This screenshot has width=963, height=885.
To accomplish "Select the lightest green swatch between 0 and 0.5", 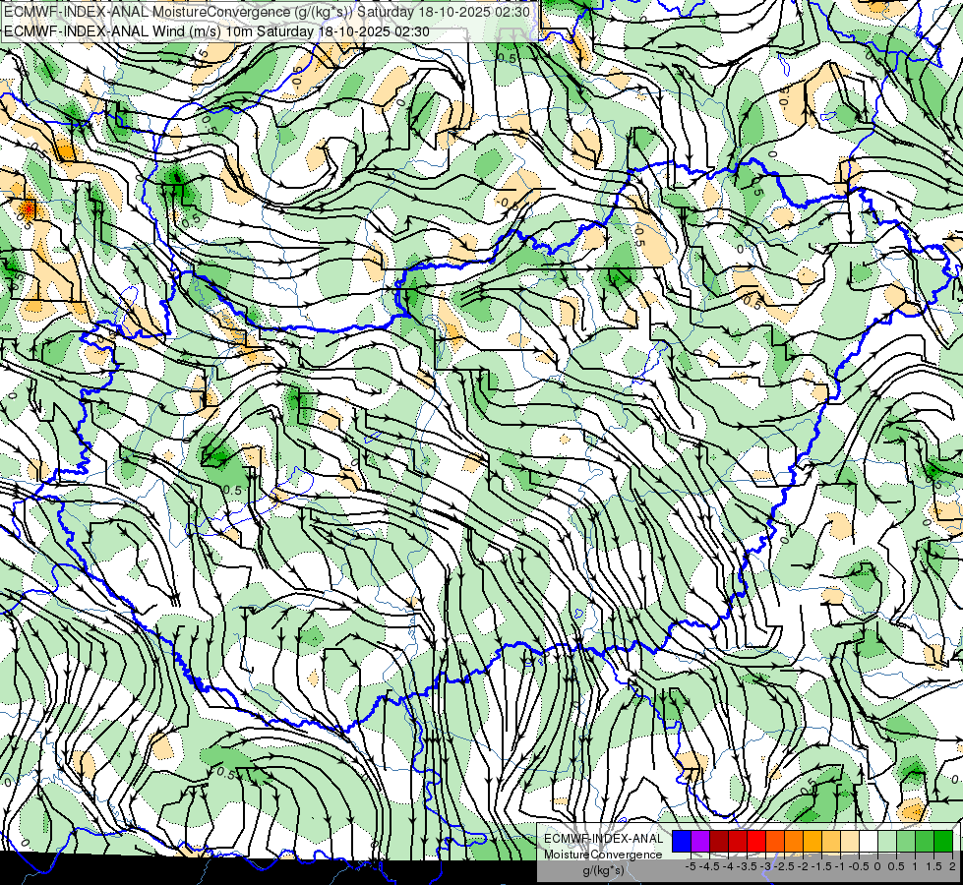I will [887, 842].
